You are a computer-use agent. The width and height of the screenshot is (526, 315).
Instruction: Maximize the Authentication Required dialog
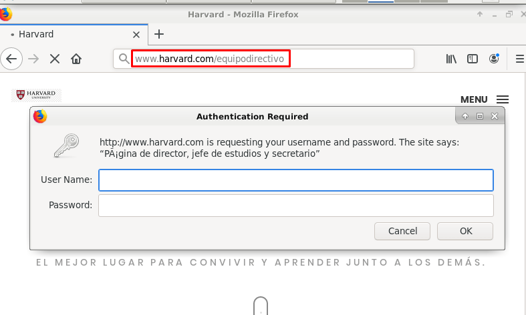point(479,116)
